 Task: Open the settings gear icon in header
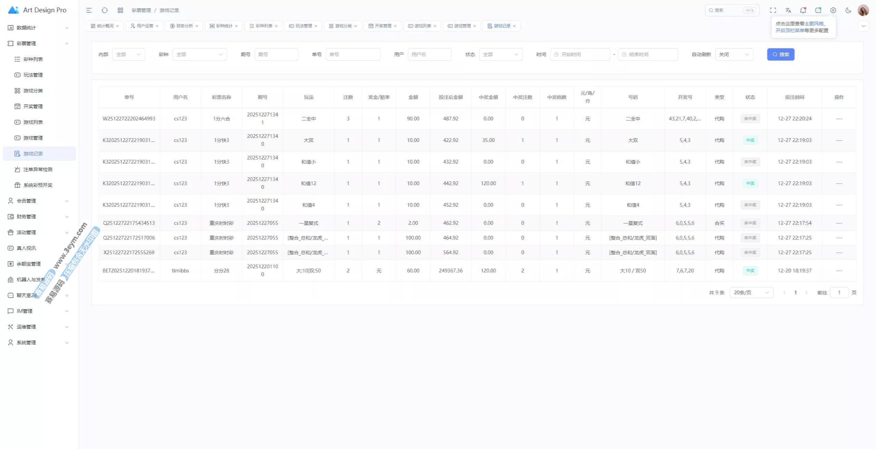833,10
